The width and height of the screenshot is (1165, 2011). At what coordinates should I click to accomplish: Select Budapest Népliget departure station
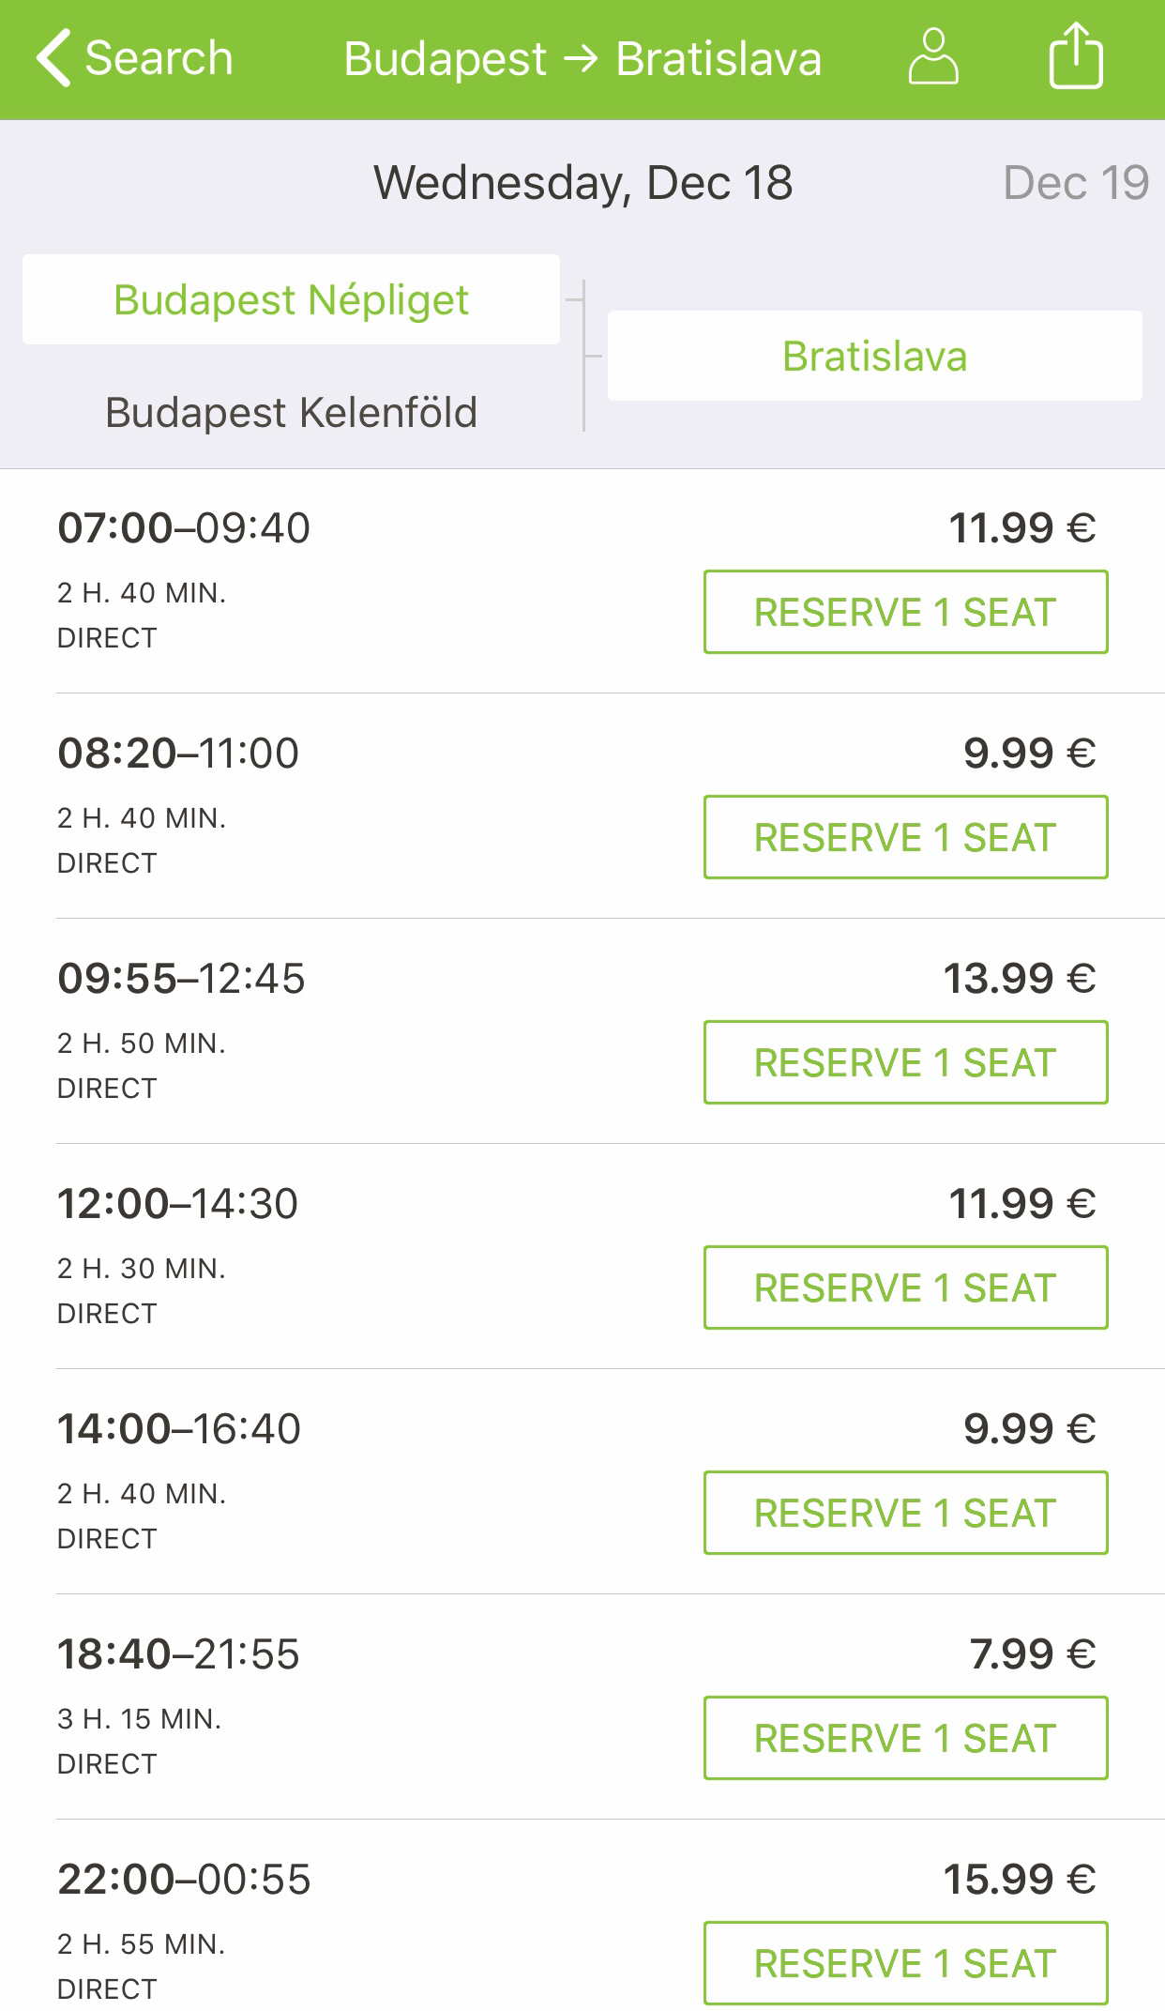coord(291,300)
